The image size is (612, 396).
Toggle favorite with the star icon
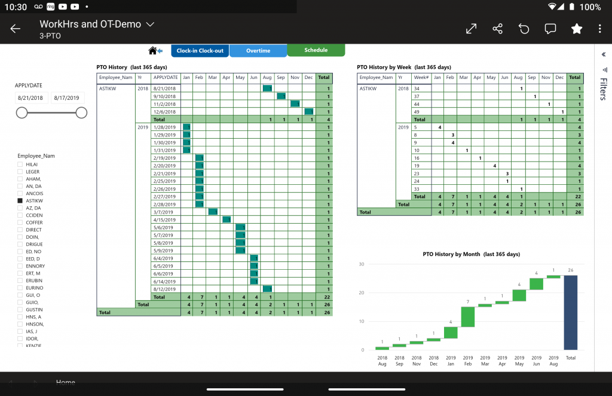pos(576,29)
